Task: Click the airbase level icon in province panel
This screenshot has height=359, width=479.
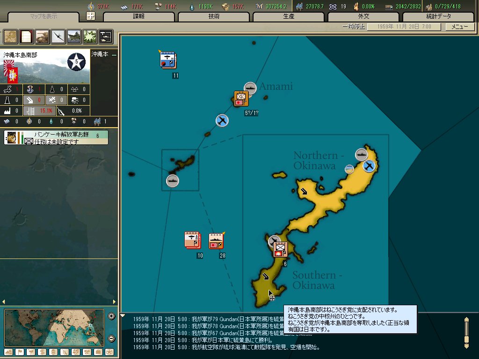Action: click(x=7, y=89)
